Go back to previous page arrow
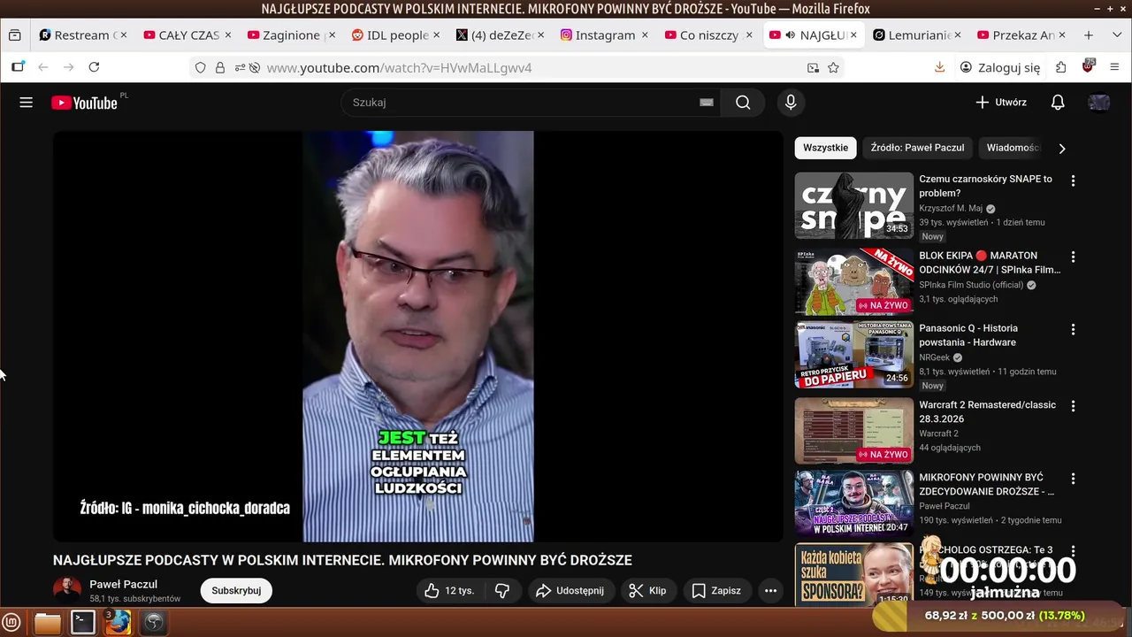This screenshot has height=637, width=1132. pos(43,67)
